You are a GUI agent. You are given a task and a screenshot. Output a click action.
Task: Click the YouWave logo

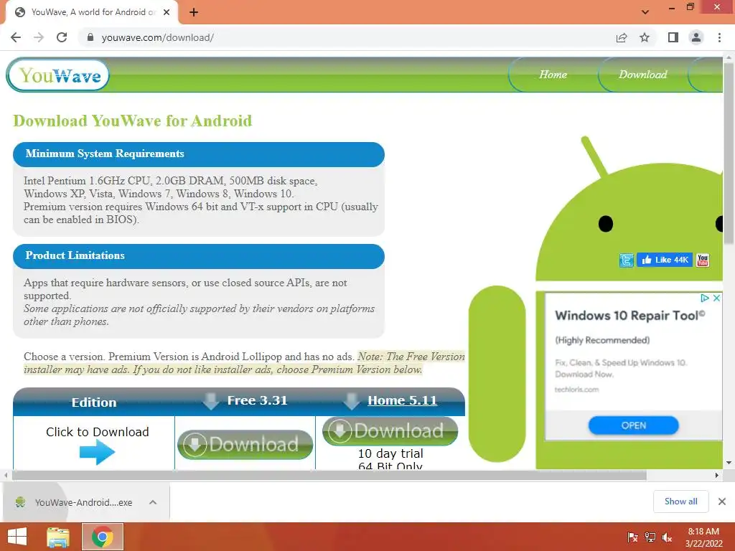pos(58,75)
